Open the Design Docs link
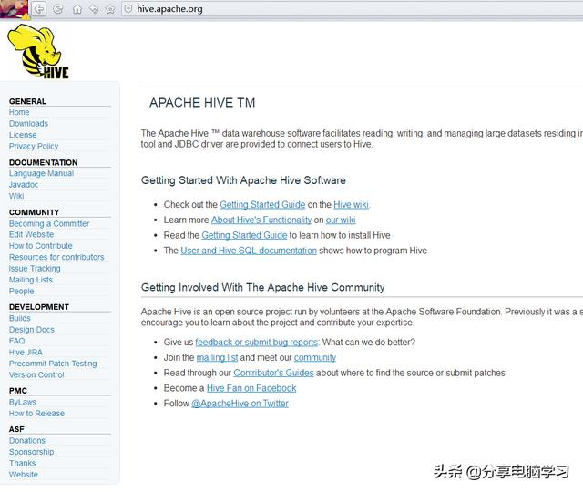 point(32,330)
